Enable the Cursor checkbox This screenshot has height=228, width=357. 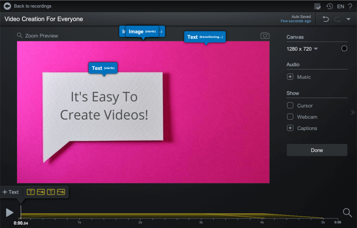[290, 106]
